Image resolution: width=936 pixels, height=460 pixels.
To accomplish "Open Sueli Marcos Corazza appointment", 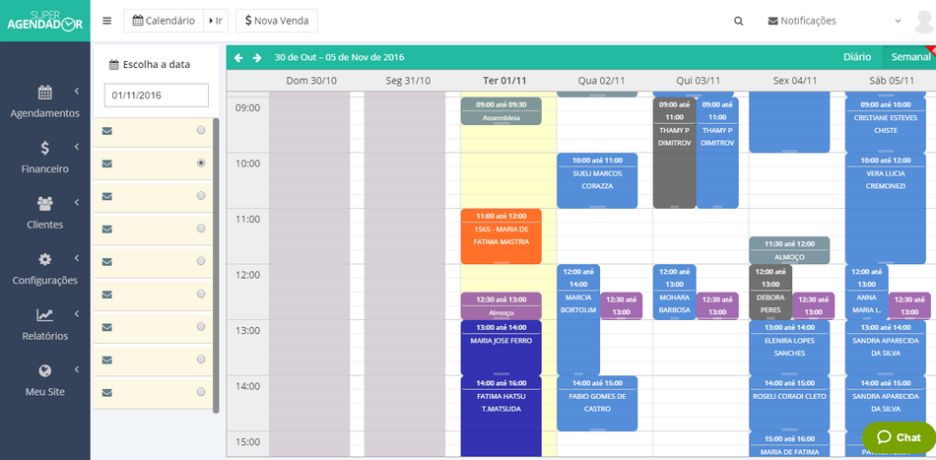I will click(x=597, y=181).
